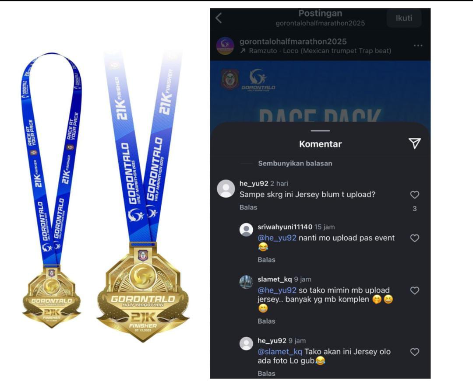The height and width of the screenshot is (381, 473).
Task: Reply to slamet_kq's comment with Balas
Action: click(266, 322)
